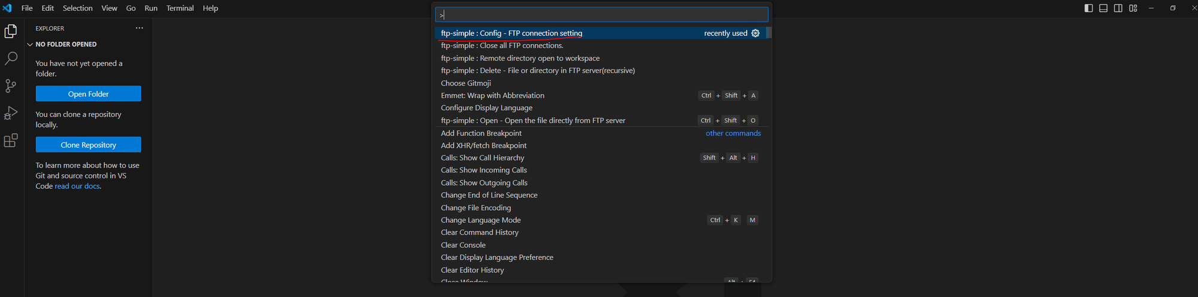Select Add Function Breakpoint command
Screen dimensions: 1198x297
click(x=600, y=134)
